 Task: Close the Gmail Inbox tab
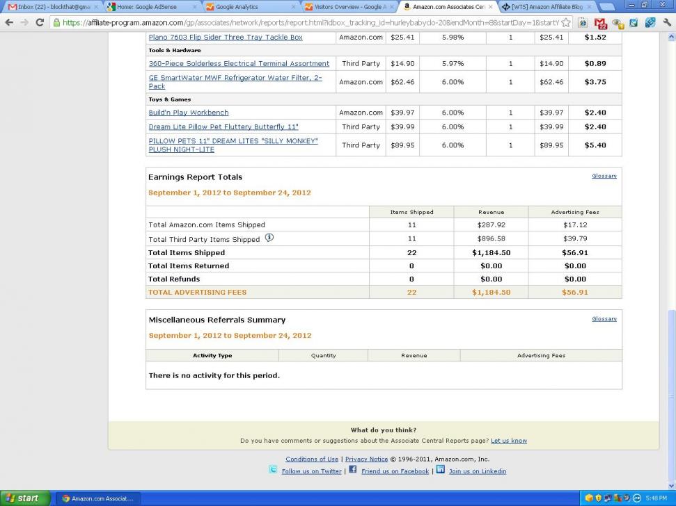(95, 7)
